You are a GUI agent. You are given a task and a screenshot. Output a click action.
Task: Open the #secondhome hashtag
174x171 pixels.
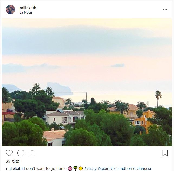(123, 169)
